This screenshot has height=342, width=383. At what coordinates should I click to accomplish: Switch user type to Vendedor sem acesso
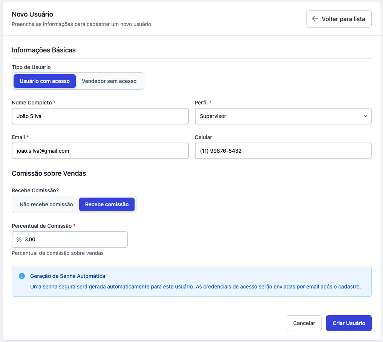tap(109, 81)
